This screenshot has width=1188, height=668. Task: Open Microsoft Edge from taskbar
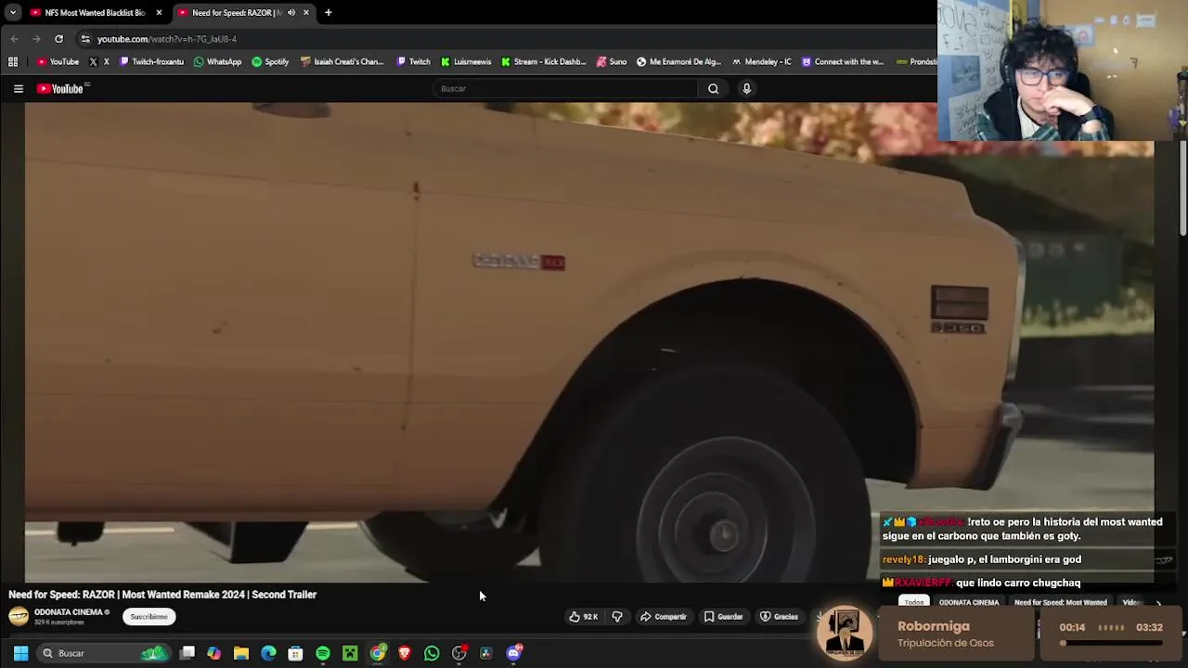[x=268, y=653]
